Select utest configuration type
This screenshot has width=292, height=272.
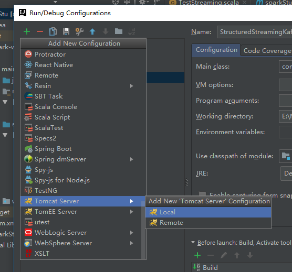click(81, 222)
